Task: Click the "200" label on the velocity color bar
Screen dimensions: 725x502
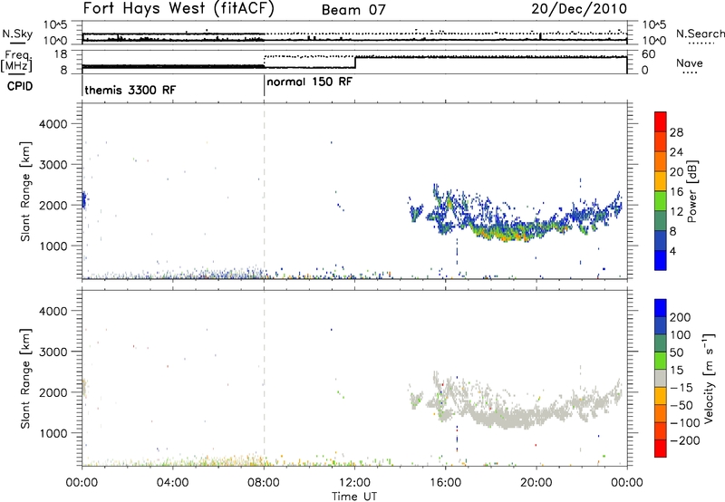Action: [681, 317]
